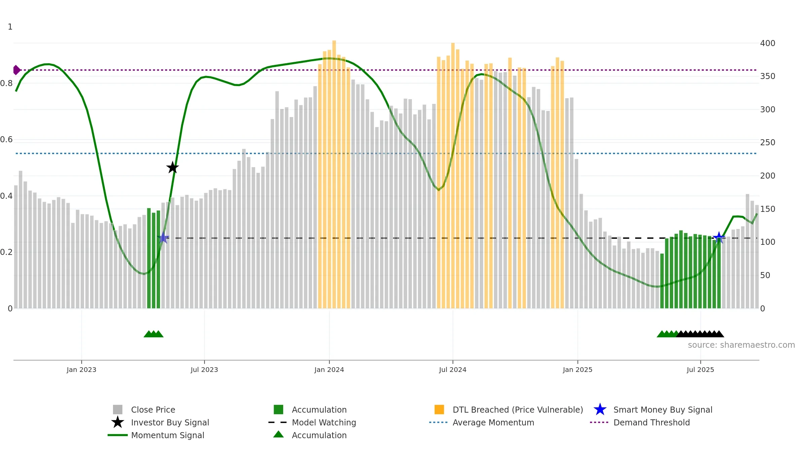This screenshot has width=807, height=454.
Task: Hide the Demand Threshold legend series
Action: pos(640,422)
